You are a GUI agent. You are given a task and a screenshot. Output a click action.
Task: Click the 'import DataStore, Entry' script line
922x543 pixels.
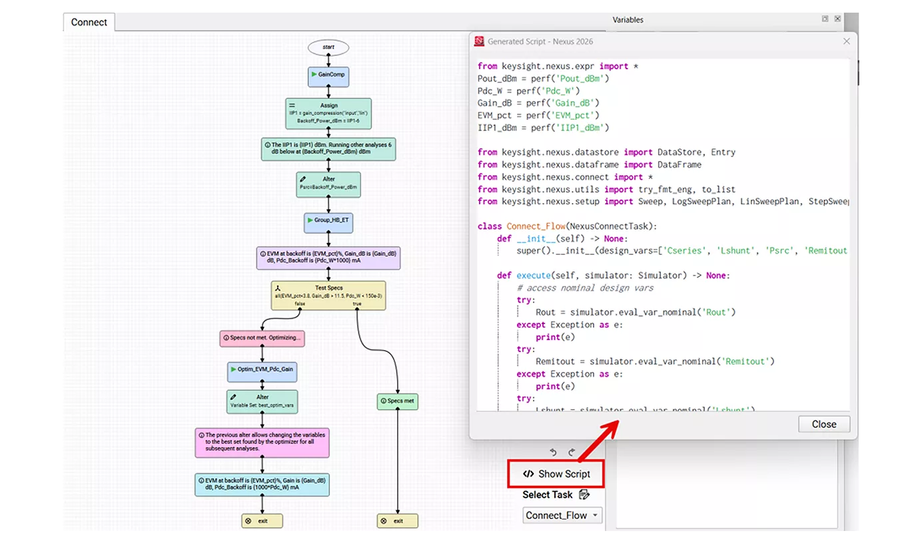click(x=606, y=152)
